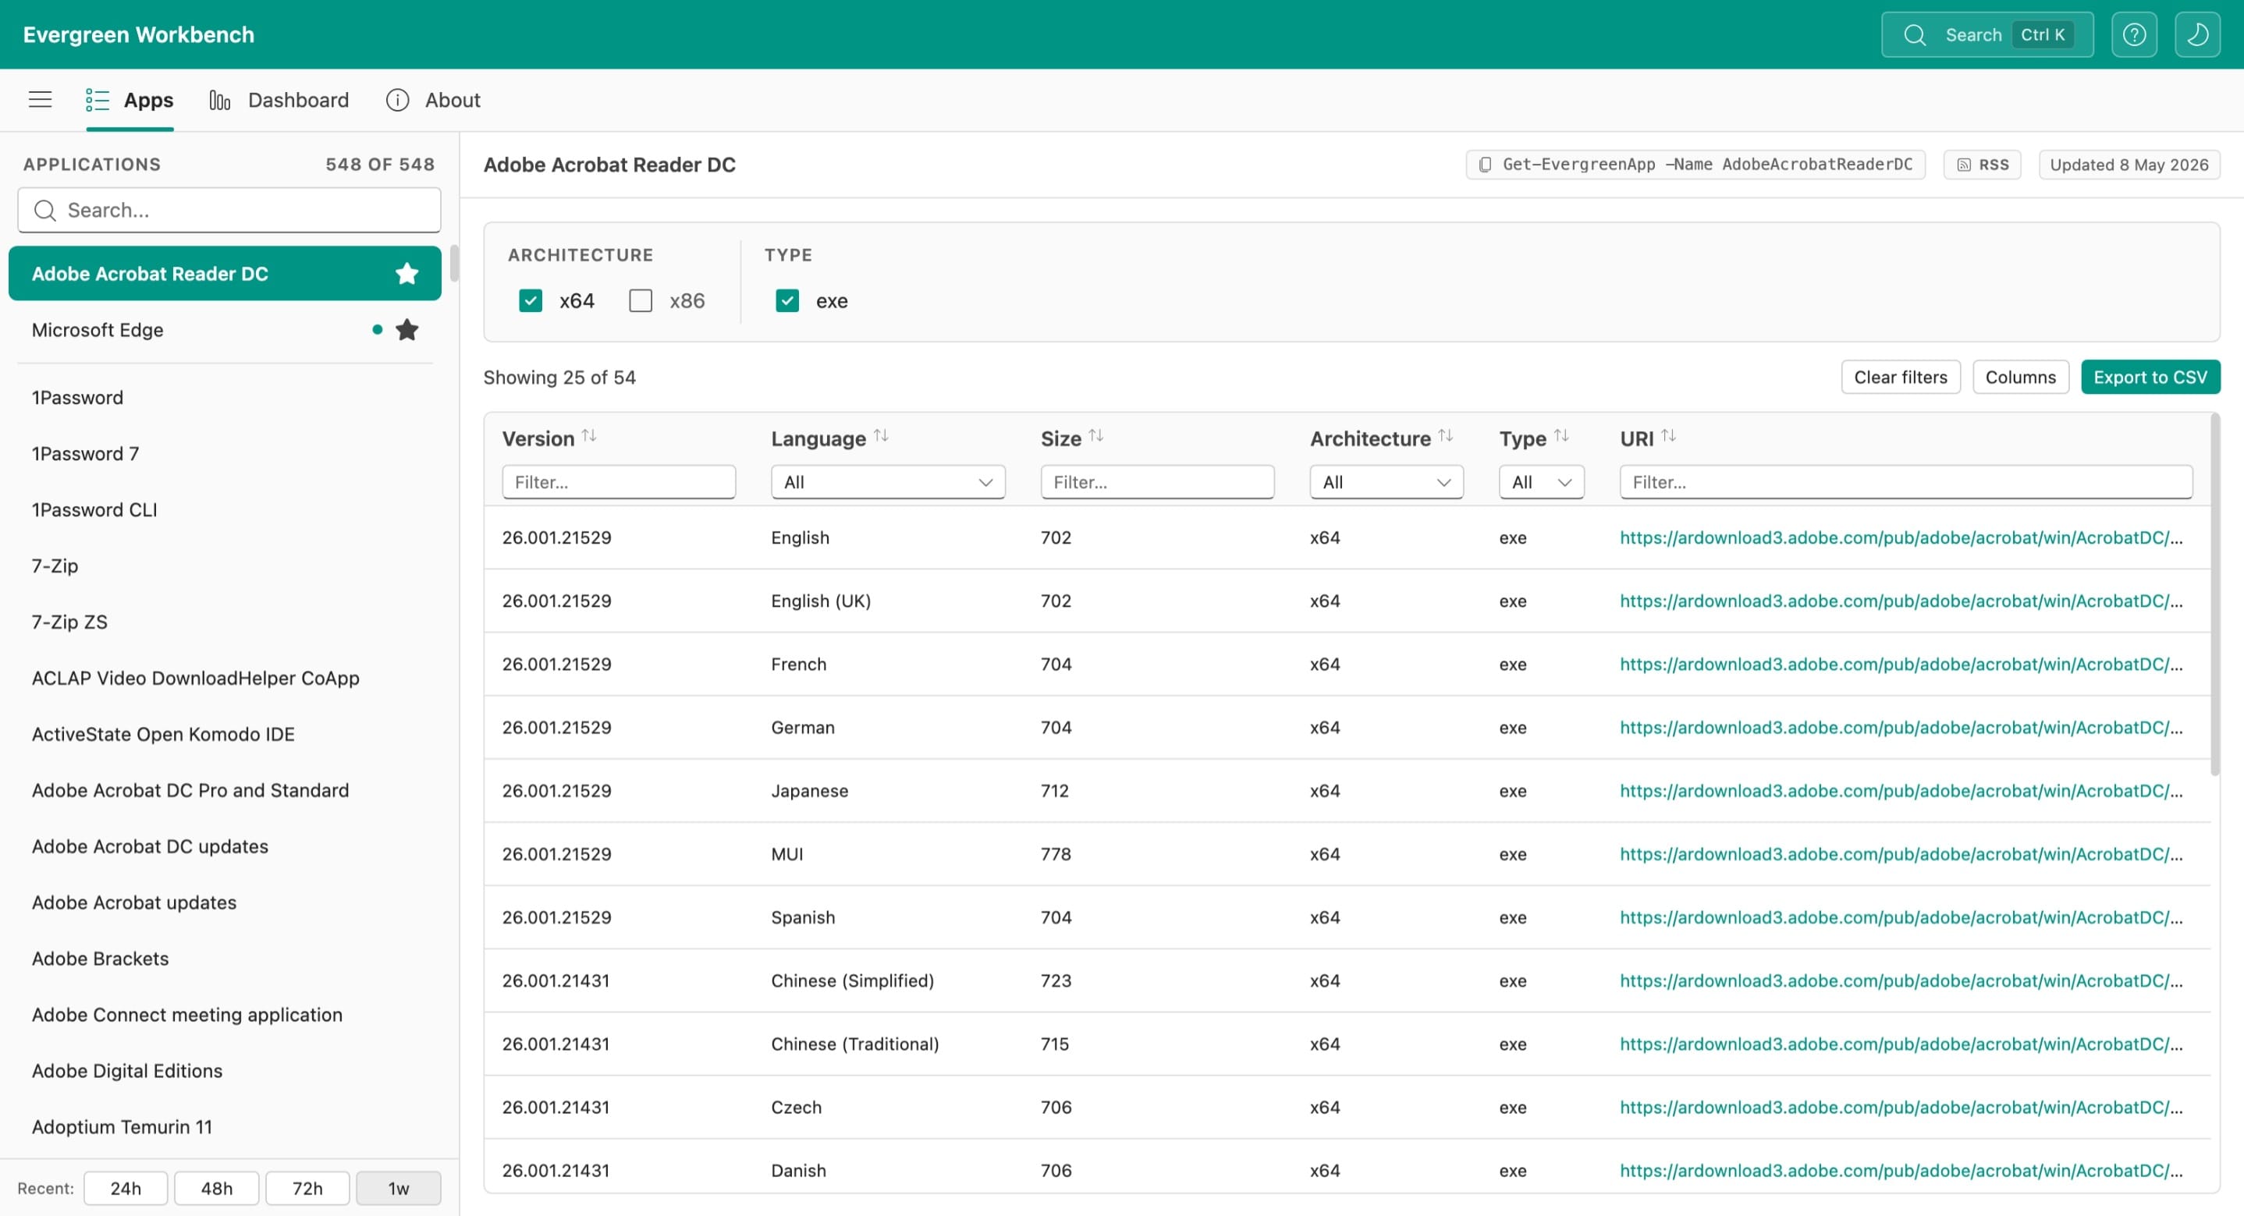Click the Microsoft Edge favorite star
The image size is (2244, 1216).
[x=407, y=329]
